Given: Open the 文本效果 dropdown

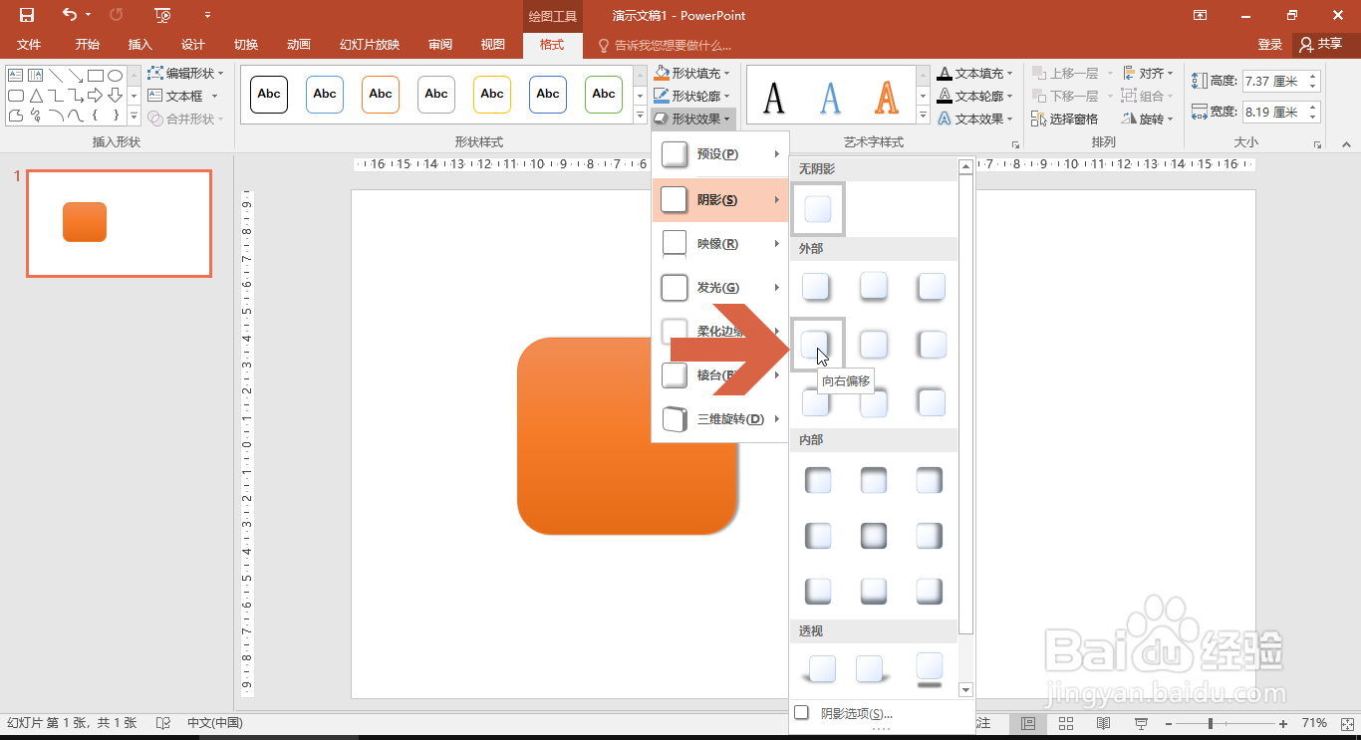Looking at the screenshot, I should pyautogui.click(x=975, y=119).
